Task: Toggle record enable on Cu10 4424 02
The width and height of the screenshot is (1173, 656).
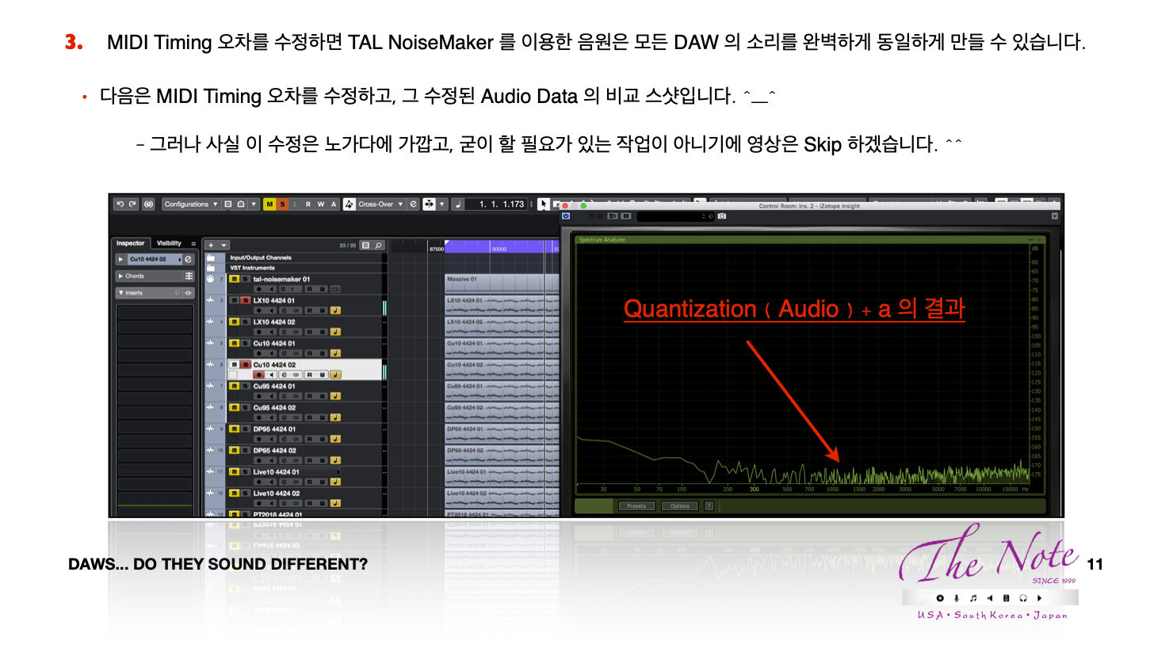Action: [x=259, y=375]
